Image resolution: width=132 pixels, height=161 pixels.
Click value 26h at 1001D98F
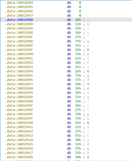coord(78,50)
